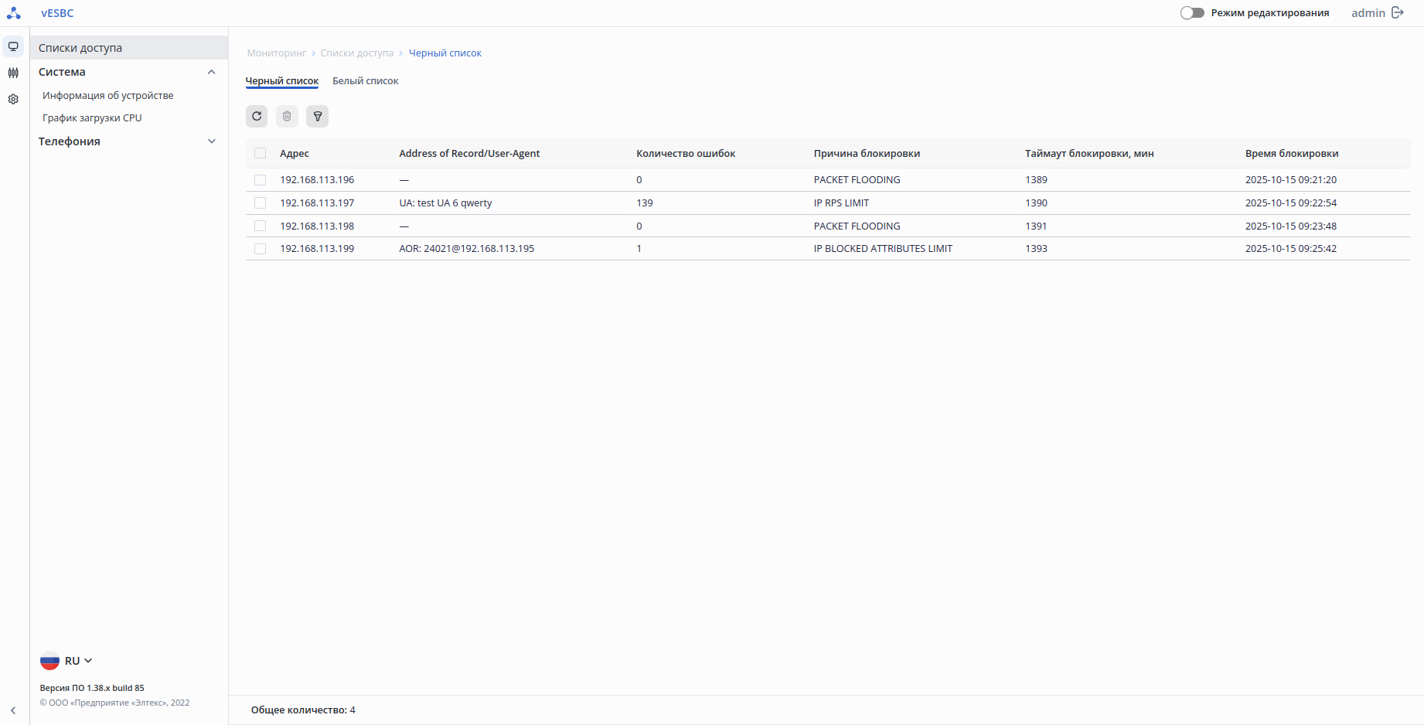Toggle the Режим редактирования switch
The width and height of the screenshot is (1424, 725).
(1192, 12)
